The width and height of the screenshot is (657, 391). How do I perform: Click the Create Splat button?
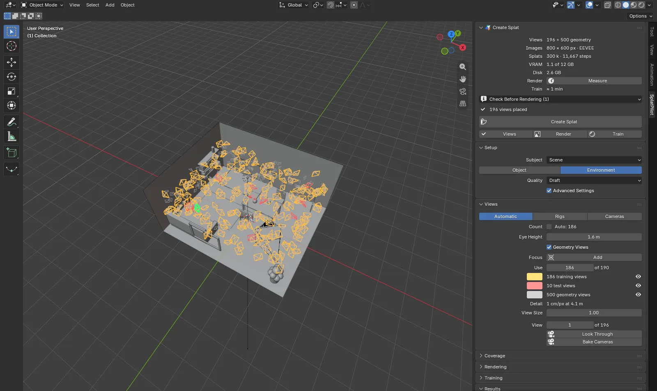pos(561,122)
